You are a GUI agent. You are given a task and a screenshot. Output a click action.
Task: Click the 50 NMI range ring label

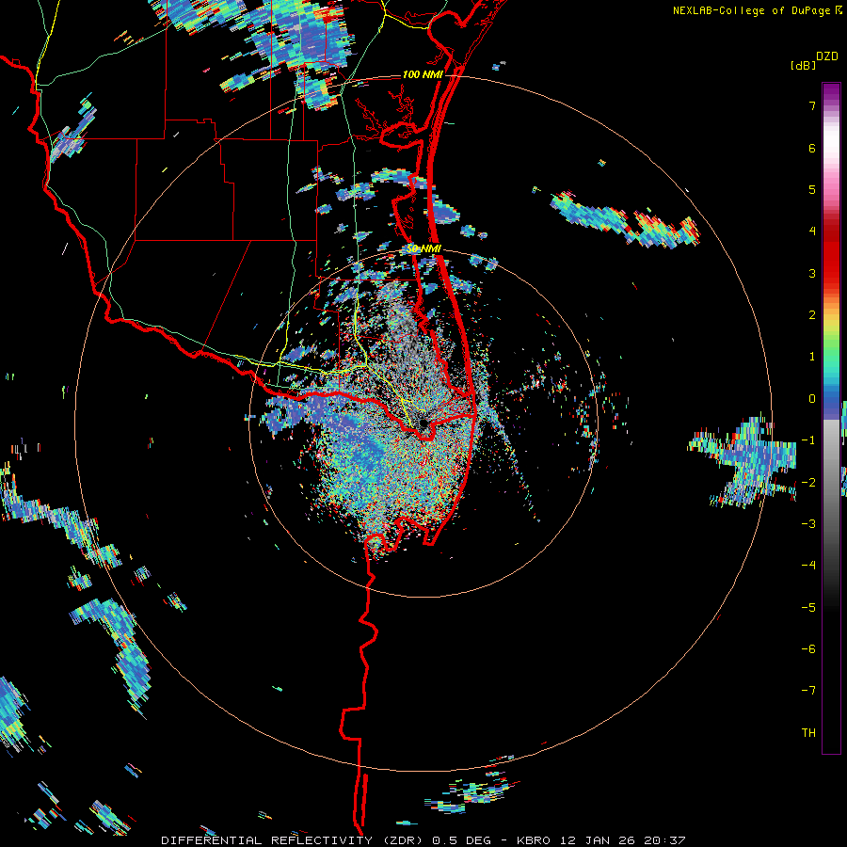(x=424, y=249)
